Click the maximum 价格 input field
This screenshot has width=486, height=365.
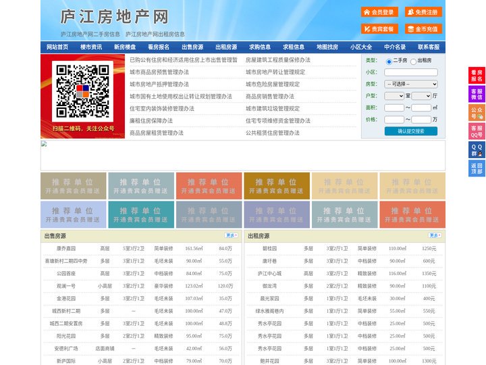(x=421, y=120)
